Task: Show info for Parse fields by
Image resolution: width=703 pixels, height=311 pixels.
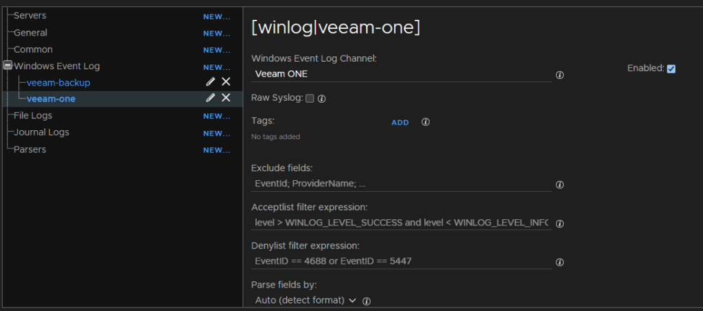Action: [367, 301]
